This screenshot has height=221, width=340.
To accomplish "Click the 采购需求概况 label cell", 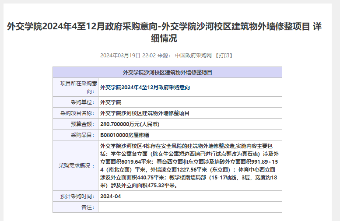I will tap(77, 166).
